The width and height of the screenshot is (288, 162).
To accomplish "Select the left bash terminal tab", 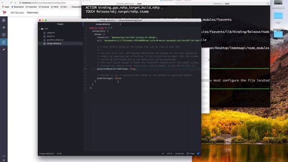I will pos(129,4).
